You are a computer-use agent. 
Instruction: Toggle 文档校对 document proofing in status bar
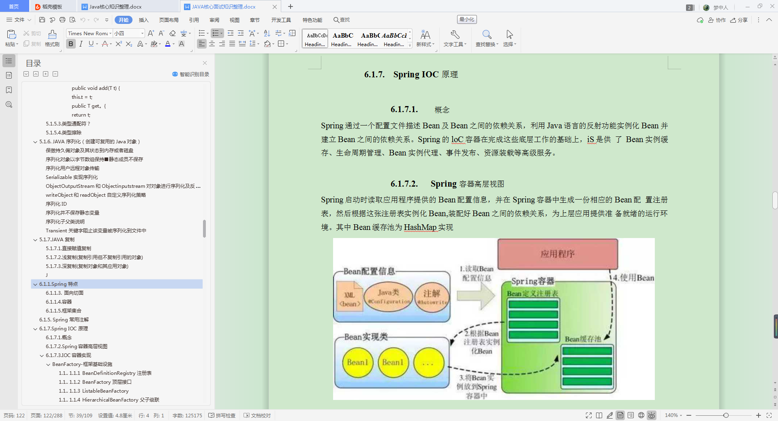point(257,415)
